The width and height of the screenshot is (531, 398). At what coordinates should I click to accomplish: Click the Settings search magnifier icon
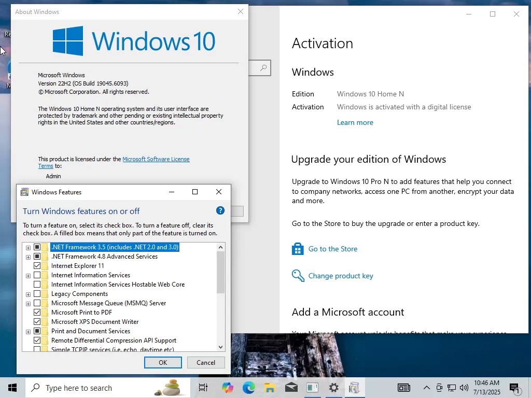pyautogui.click(x=263, y=68)
